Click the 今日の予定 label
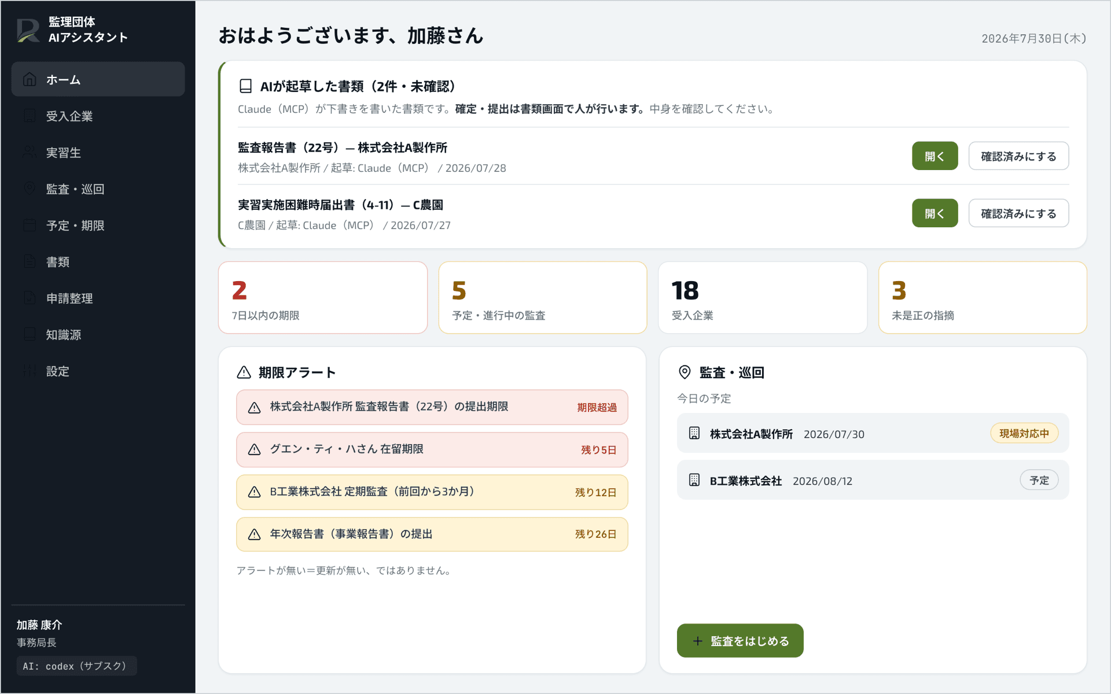Screen dimensions: 1111x694 (x=704, y=398)
